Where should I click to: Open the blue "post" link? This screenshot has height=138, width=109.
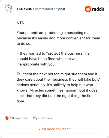62,9
